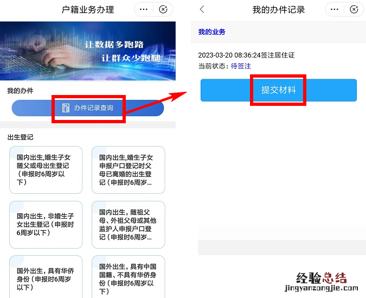The height and width of the screenshot is (298, 366).
Task: Open 父母已离婚的出生登记 card
Action: [128, 170]
